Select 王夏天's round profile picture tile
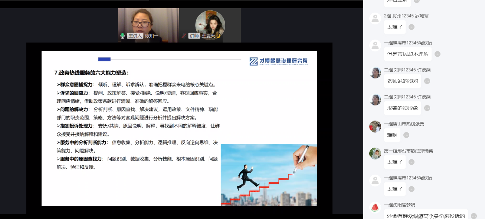Image resolution: width=485 pixels, height=219 pixels. click(210, 22)
